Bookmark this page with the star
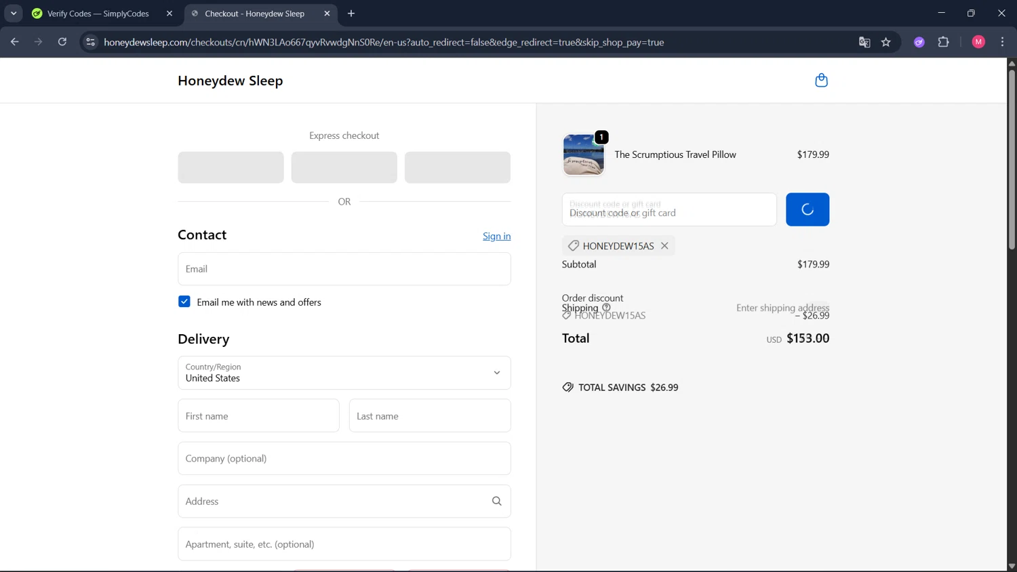The width and height of the screenshot is (1017, 572). tap(885, 42)
